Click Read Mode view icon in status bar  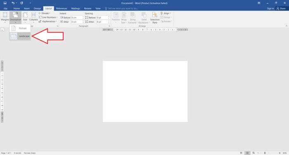(241, 153)
